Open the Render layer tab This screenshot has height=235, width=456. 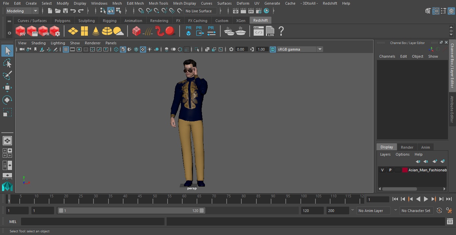pyautogui.click(x=407, y=147)
